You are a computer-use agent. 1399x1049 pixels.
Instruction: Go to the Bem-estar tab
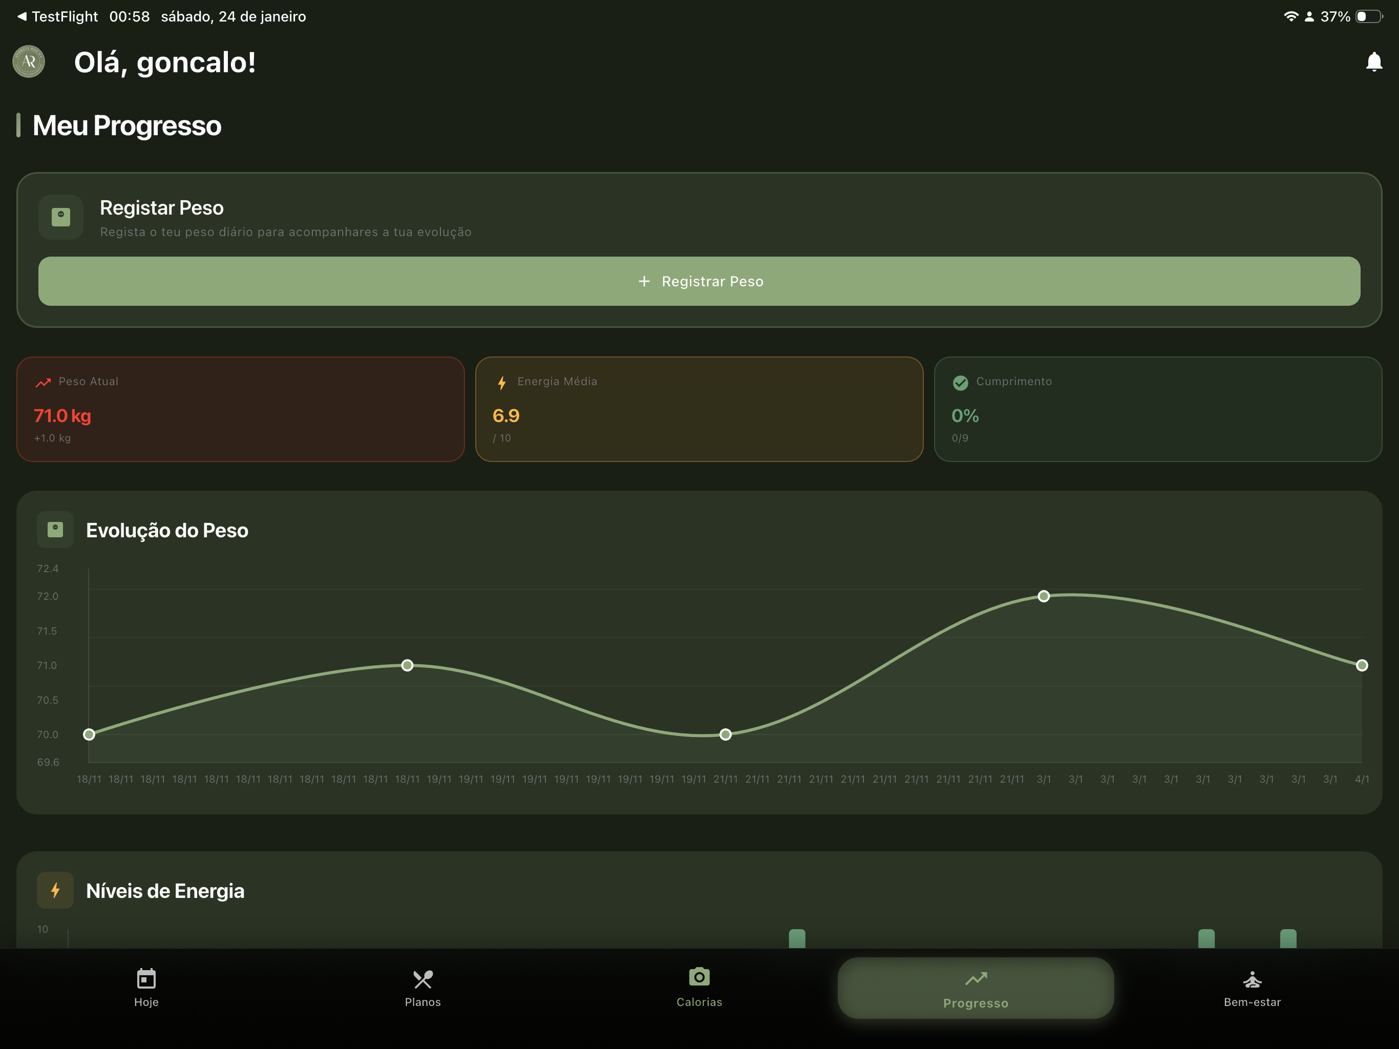tap(1252, 988)
